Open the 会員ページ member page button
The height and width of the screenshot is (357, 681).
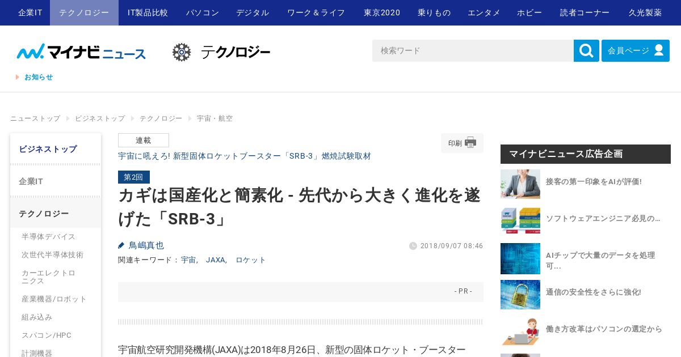pos(636,50)
